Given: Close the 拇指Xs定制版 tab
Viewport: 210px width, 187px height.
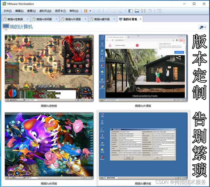Looking at the screenshot, I should click(x=28, y=19).
